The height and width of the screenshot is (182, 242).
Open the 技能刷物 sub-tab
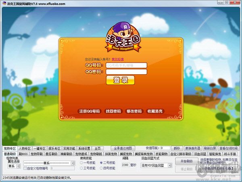pos(162,154)
